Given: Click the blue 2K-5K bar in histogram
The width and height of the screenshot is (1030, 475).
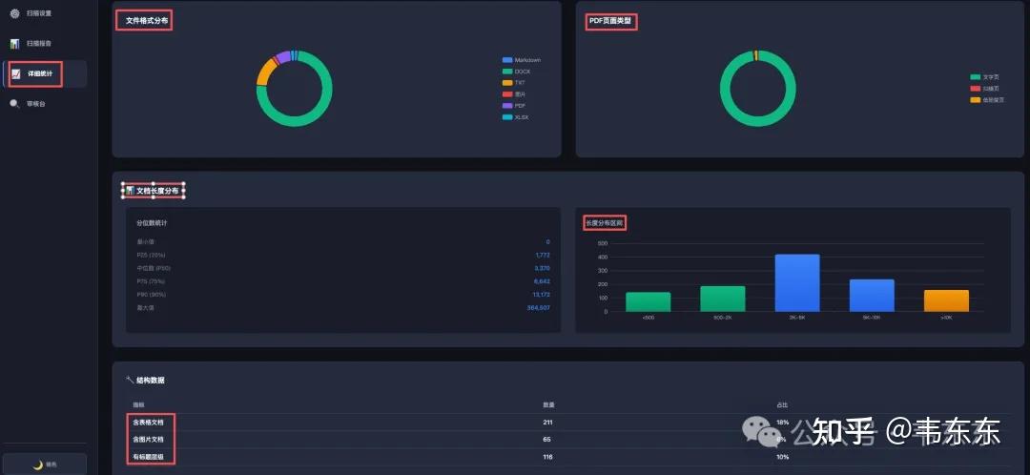Looking at the screenshot, I should (797, 282).
